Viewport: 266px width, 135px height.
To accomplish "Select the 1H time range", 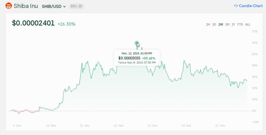I will point(208,24).
